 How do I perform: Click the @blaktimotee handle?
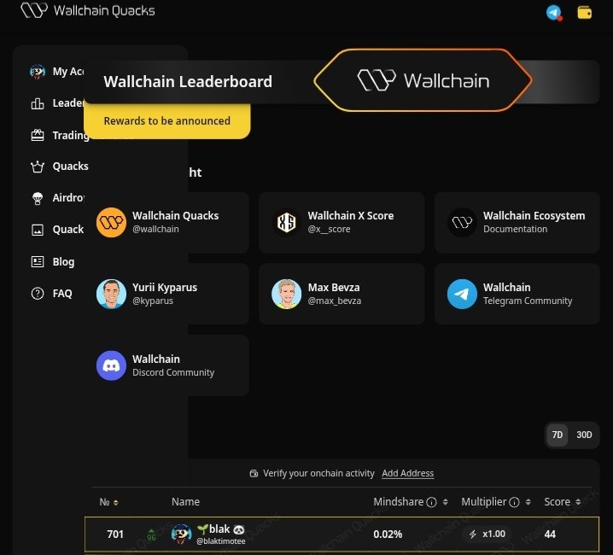click(x=221, y=541)
